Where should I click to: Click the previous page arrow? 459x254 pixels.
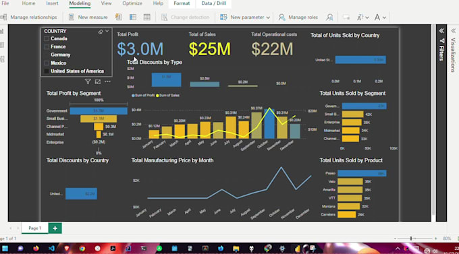11,228
